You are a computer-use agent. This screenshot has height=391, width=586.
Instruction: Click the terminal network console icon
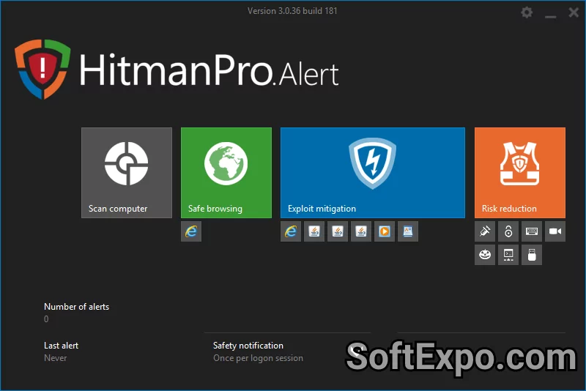click(508, 255)
